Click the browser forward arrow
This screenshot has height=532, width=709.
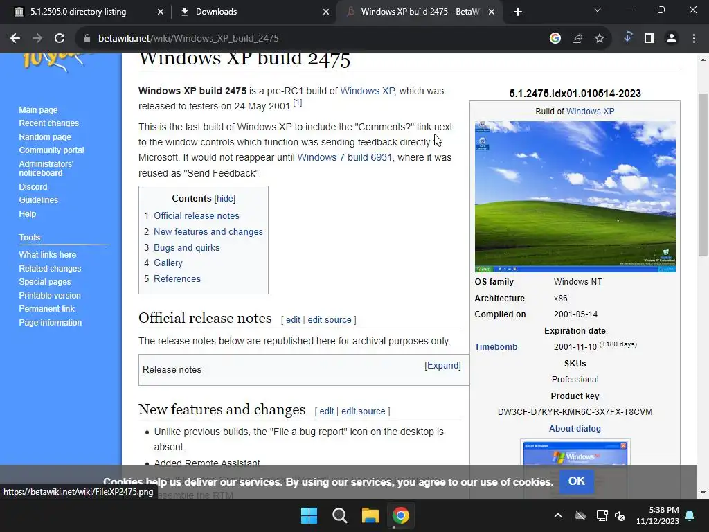coord(37,39)
